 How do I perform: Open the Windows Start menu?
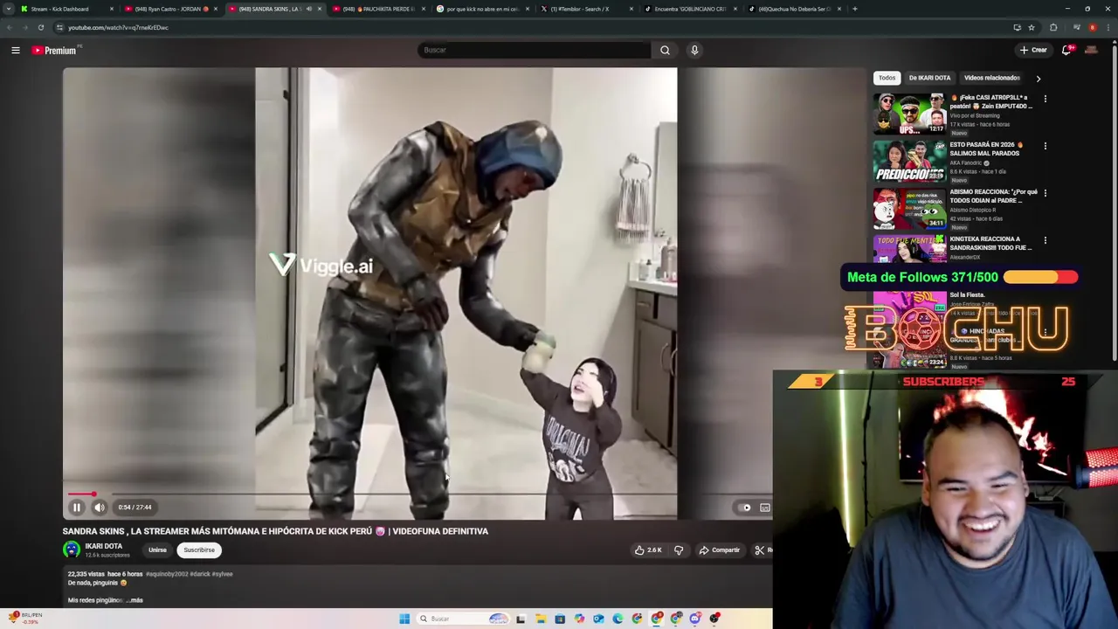[x=404, y=619]
